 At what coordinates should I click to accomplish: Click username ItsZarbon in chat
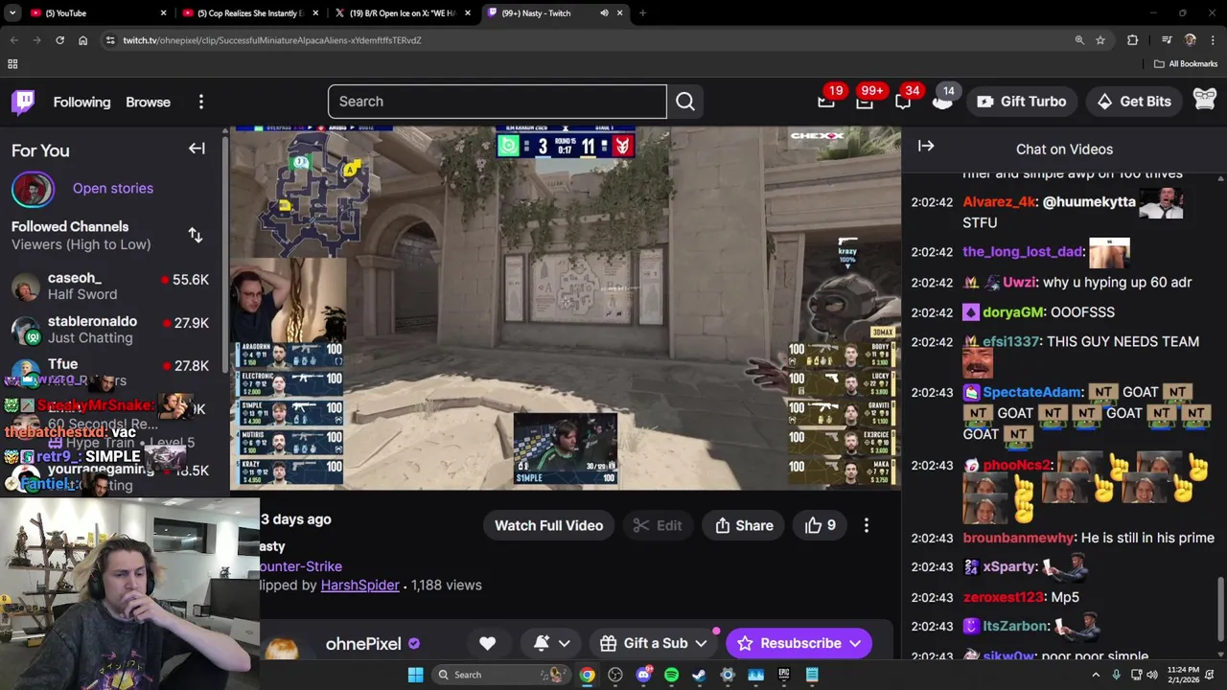pos(1015,627)
